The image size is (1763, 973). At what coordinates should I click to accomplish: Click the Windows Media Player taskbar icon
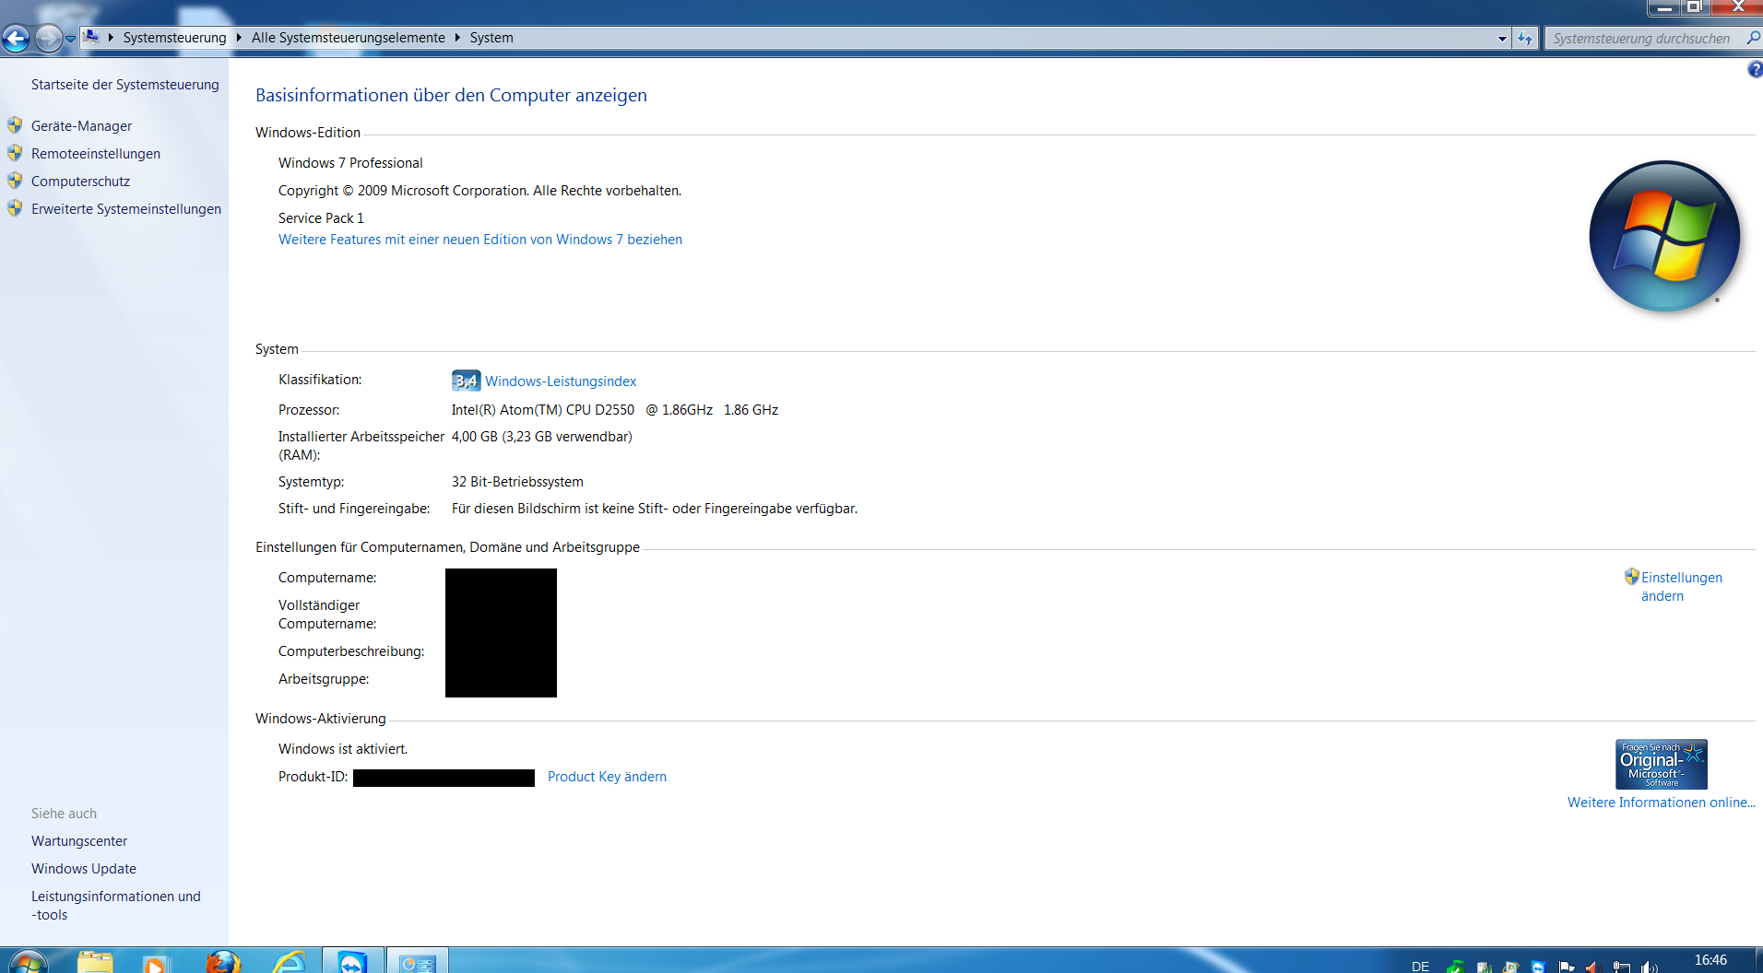pyautogui.click(x=155, y=964)
